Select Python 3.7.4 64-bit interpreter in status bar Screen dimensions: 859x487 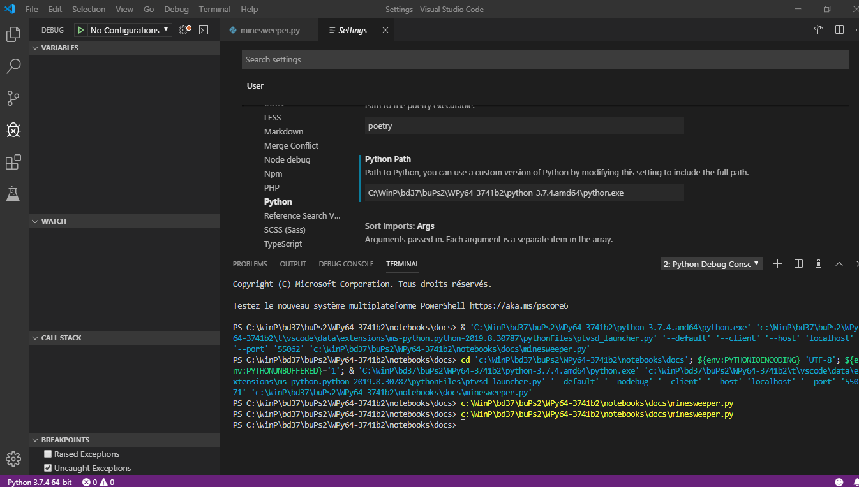[40, 482]
